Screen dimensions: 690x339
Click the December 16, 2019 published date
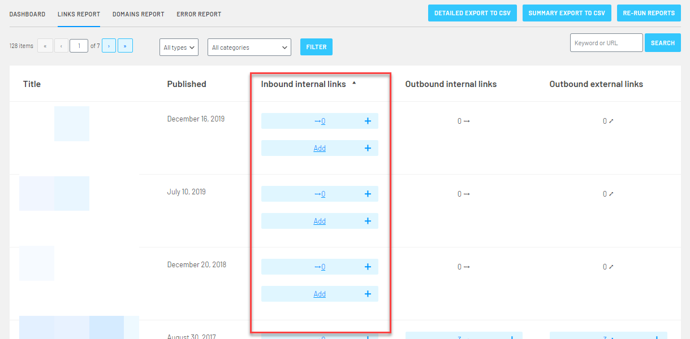(196, 119)
